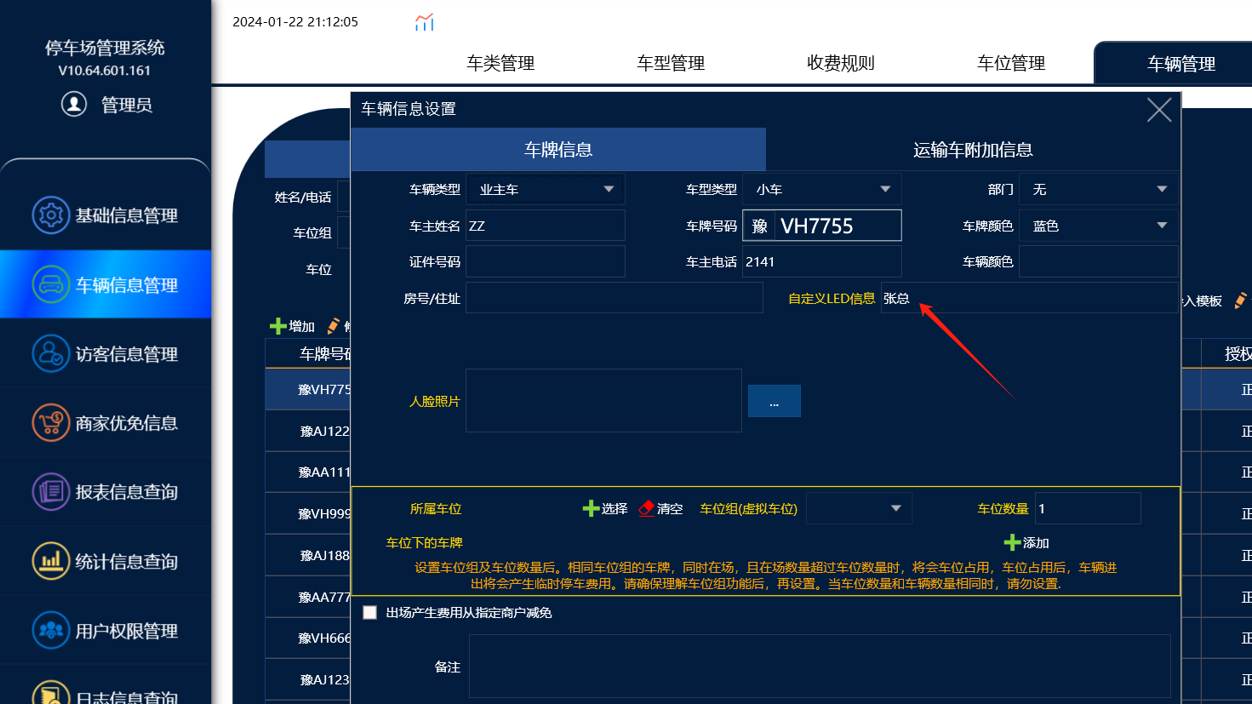Open 用户权限管理 users icon
Viewport: 1252px width, 704px height.
[x=50, y=630]
